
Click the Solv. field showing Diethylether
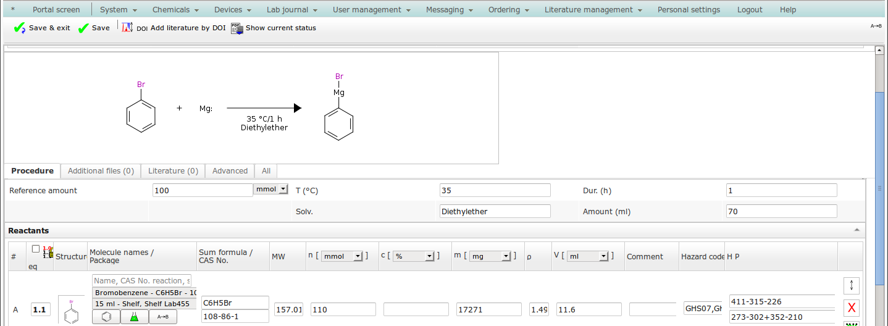tap(495, 211)
